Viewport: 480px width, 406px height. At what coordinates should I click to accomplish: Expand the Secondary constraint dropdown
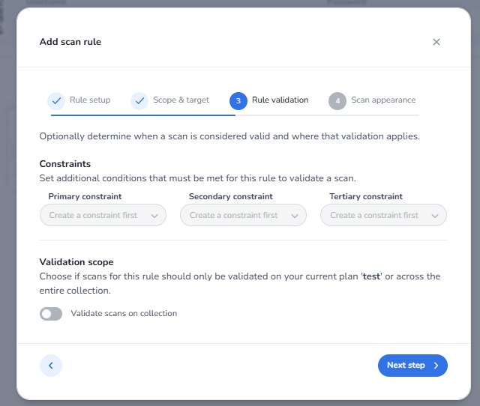(243, 216)
